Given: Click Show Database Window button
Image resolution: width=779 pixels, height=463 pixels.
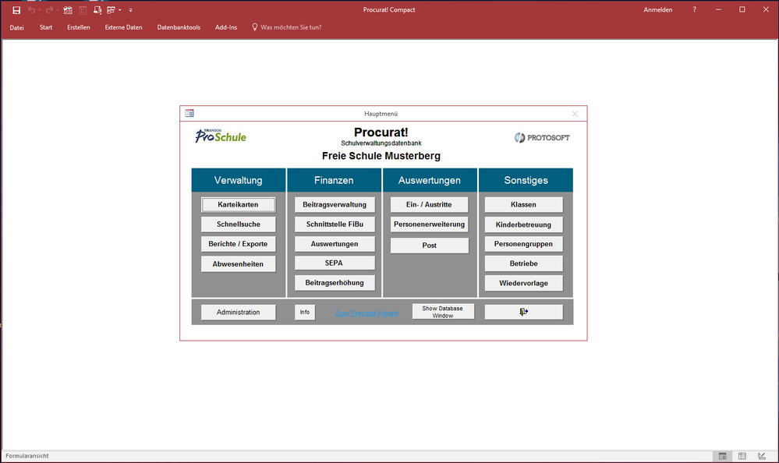Looking at the screenshot, I should point(443,312).
